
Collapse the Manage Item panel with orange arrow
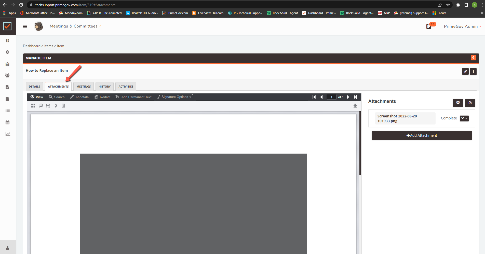[x=474, y=58]
